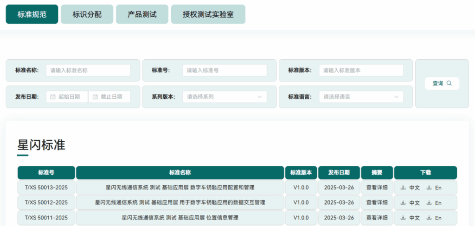Pick the 截止日期 end date field
Screen dimensions: 475x226
pos(109,97)
